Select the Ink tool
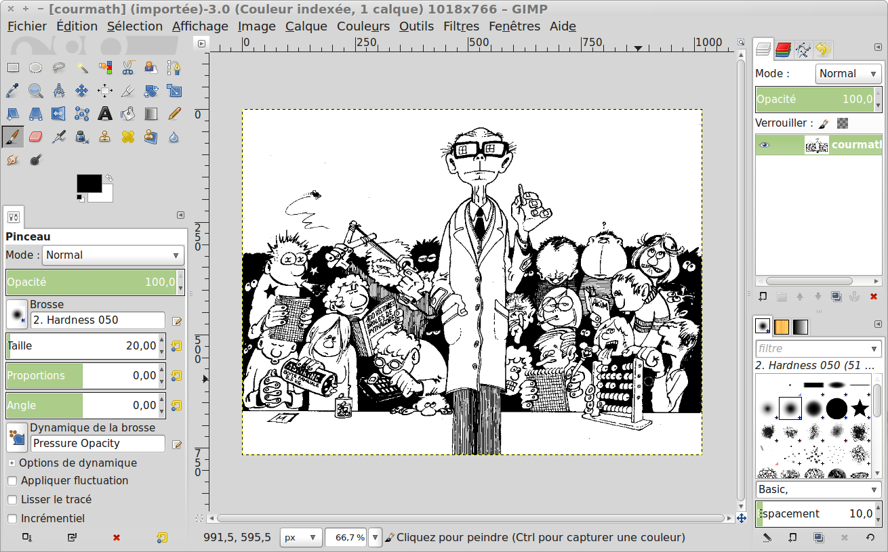The height and width of the screenshot is (552, 888). click(x=82, y=137)
